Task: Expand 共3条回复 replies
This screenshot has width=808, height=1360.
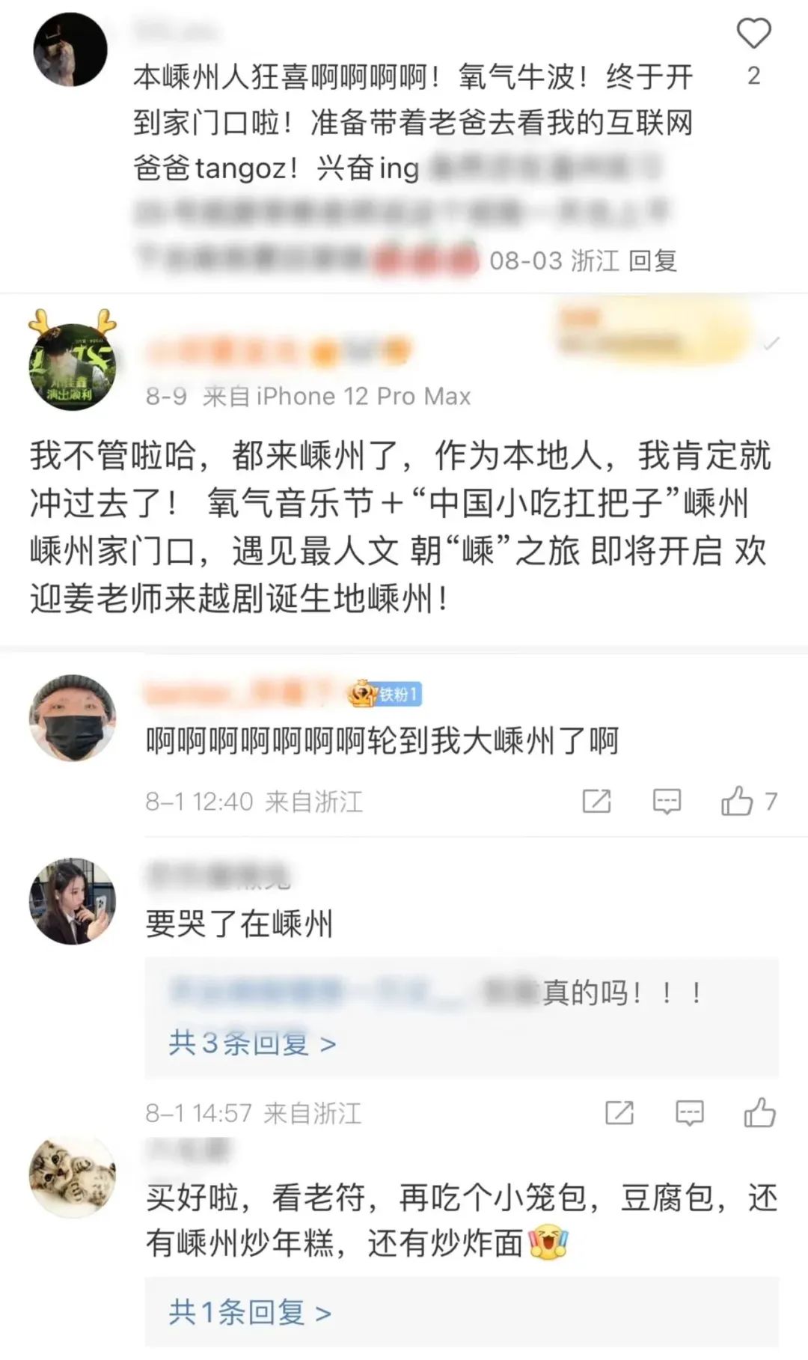Action: point(252,1043)
